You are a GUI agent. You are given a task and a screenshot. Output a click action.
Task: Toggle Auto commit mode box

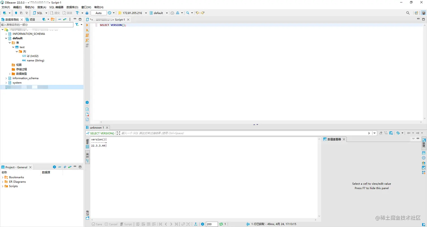click(99, 13)
